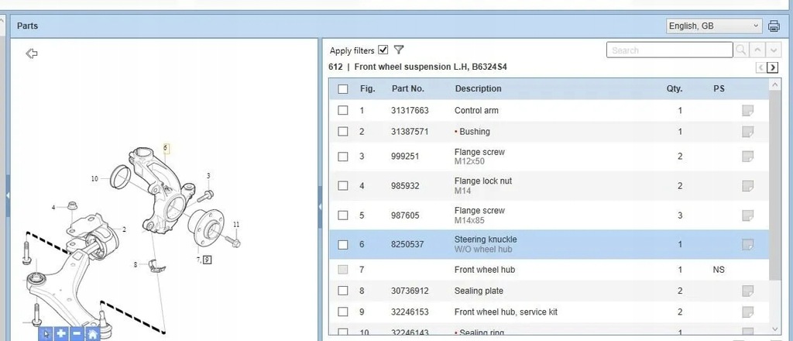
Task: Click callout 10 on the diagram
Action: [94, 178]
